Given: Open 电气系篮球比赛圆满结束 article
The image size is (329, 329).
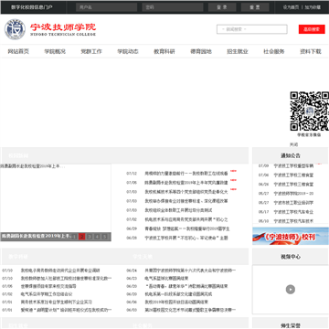Looking at the screenshot, I should 166,278.
